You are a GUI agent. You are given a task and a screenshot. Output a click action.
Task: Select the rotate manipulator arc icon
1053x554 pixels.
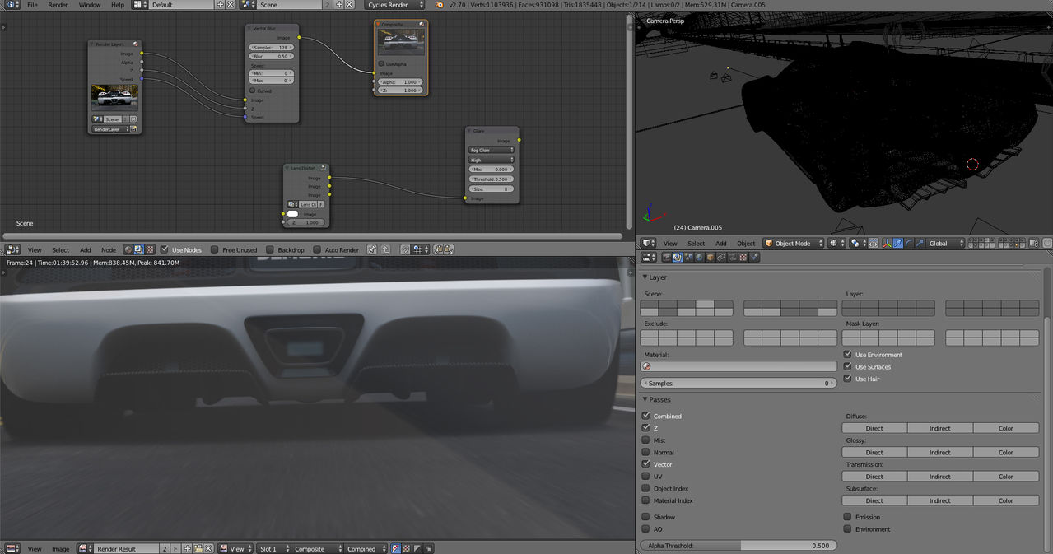(909, 243)
